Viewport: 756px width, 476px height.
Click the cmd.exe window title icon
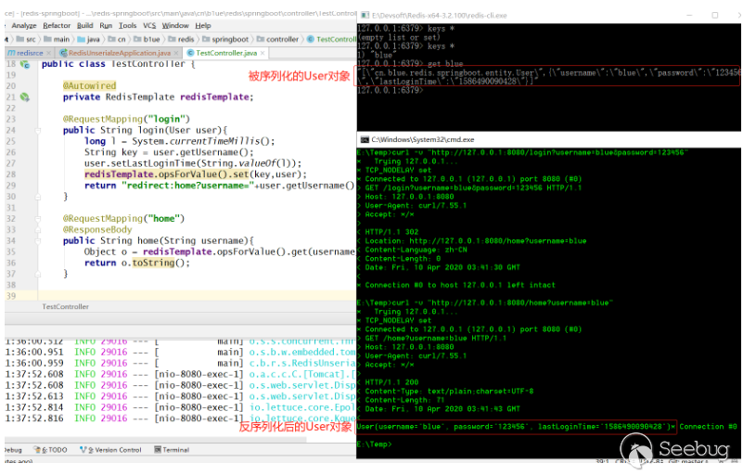[365, 138]
